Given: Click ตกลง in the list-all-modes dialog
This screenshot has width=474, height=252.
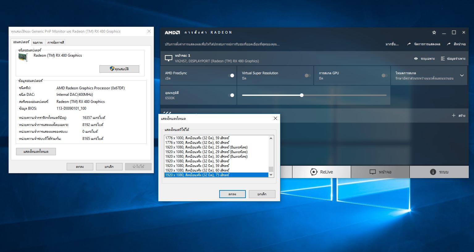Looking at the screenshot, I should pyautogui.click(x=232, y=194).
